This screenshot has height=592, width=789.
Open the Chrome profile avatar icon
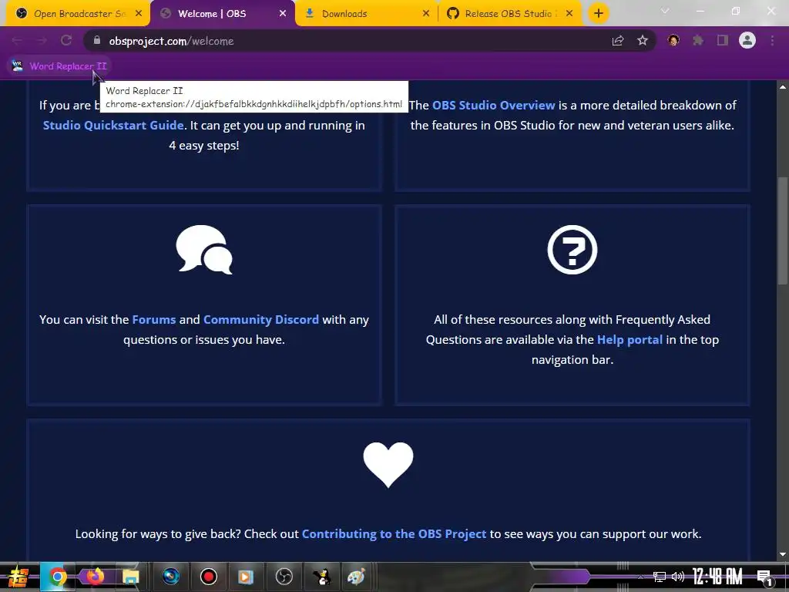coord(747,40)
